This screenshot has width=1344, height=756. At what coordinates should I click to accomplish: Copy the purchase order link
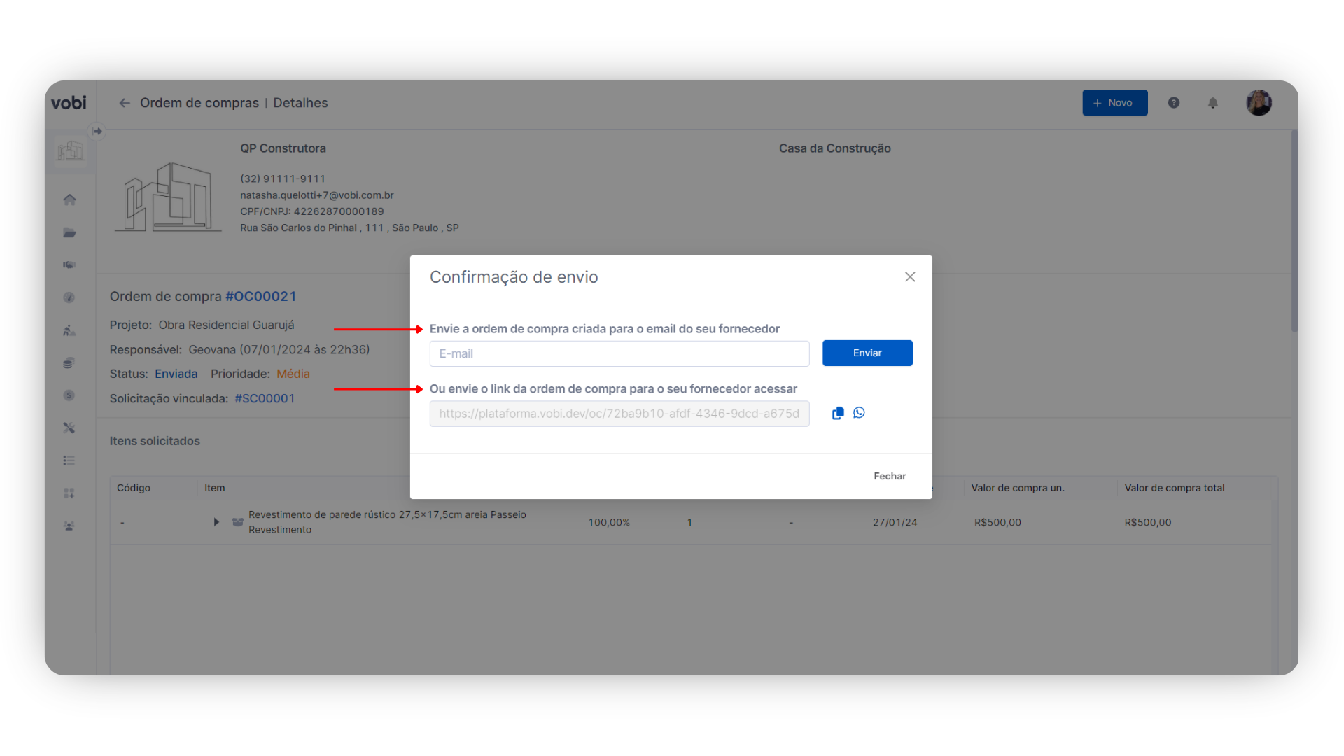[837, 413]
